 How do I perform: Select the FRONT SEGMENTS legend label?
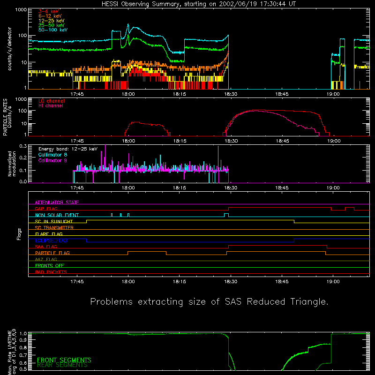pyautogui.click(x=64, y=360)
